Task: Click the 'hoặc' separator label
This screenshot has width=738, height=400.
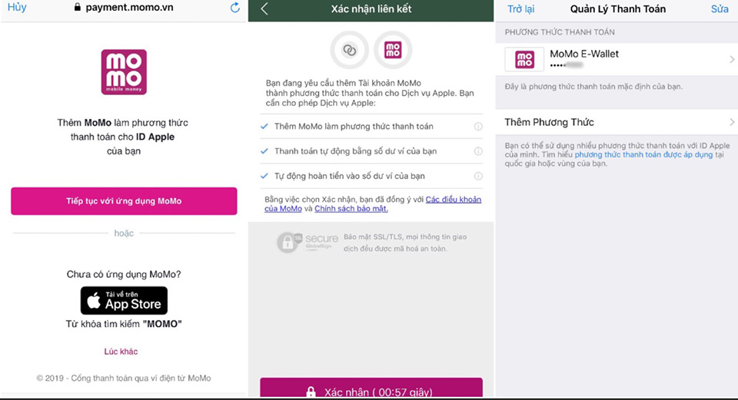Action: click(x=124, y=233)
